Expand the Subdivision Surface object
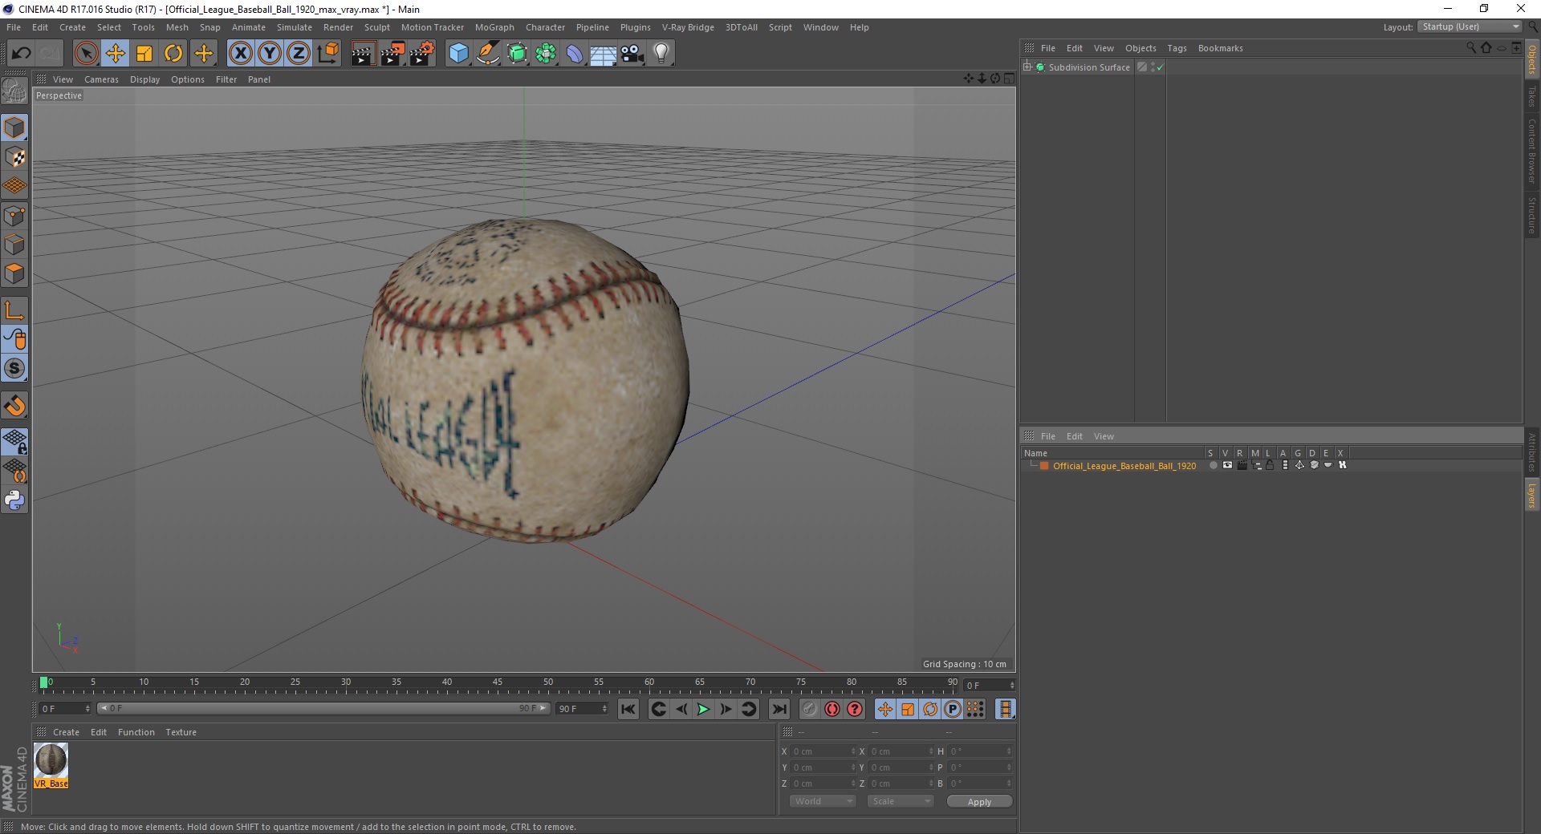 1027,67
